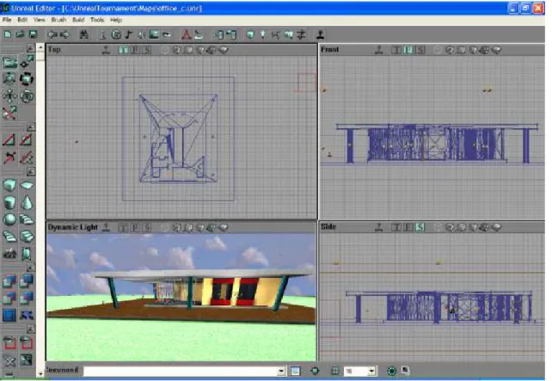
Task: Activate the Brush Scaling tool
Action: point(9,78)
